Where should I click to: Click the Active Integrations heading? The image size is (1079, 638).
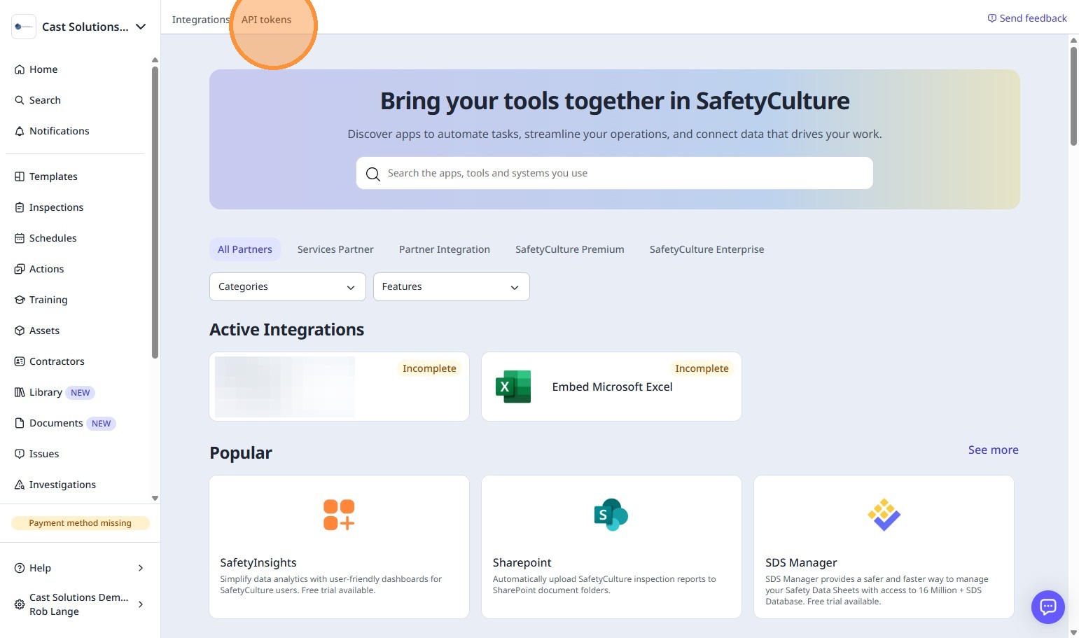click(x=287, y=330)
